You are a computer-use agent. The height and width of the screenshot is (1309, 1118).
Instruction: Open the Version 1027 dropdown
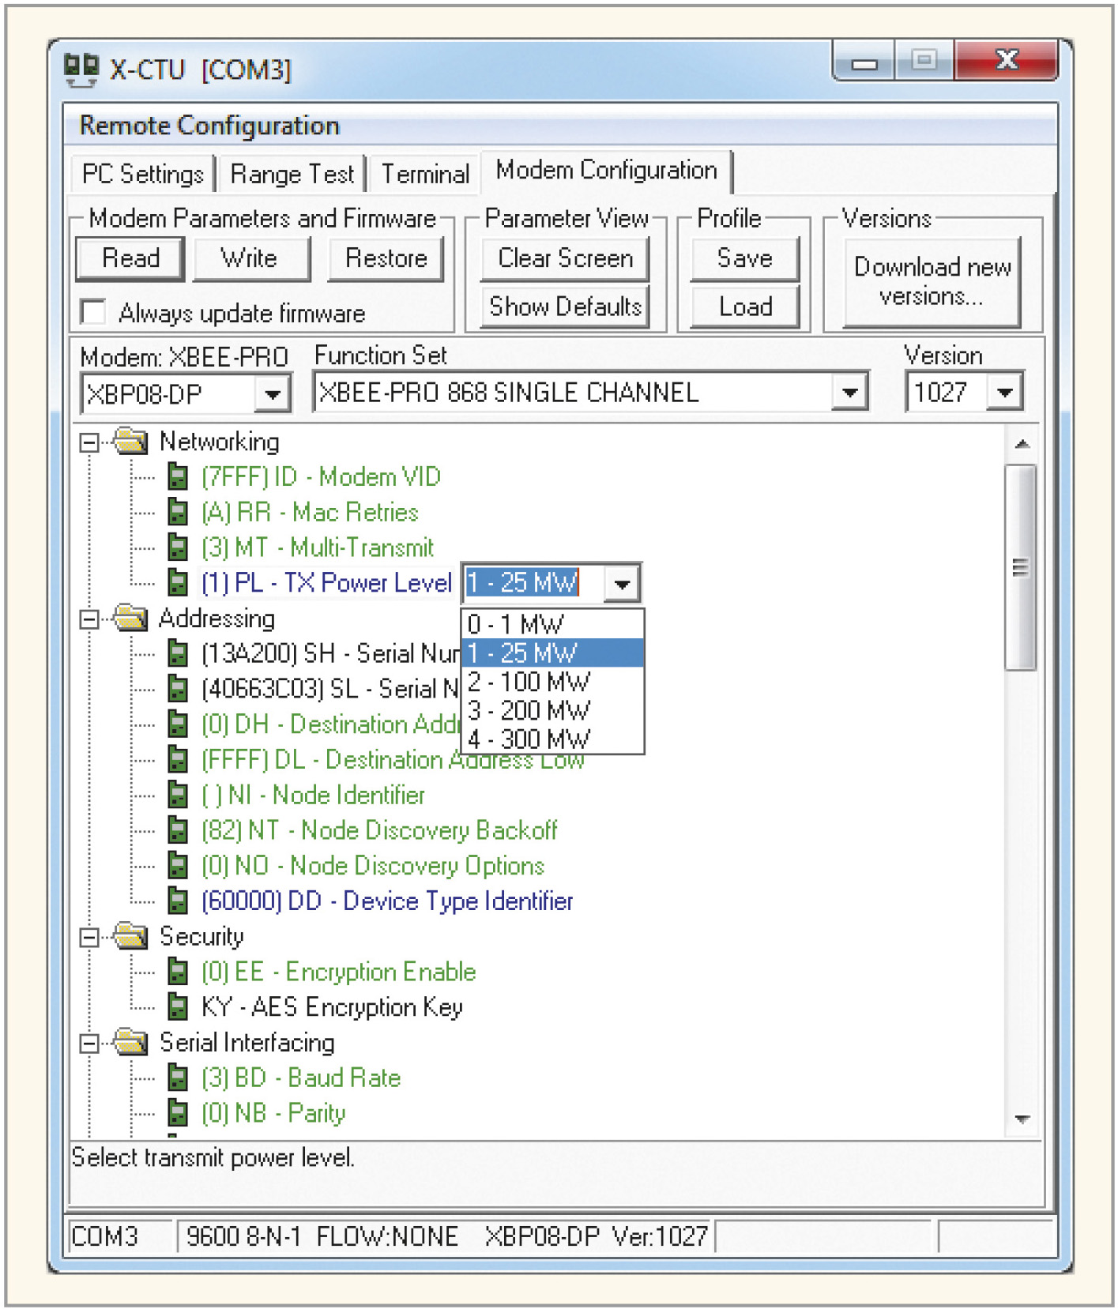pos(1004,392)
